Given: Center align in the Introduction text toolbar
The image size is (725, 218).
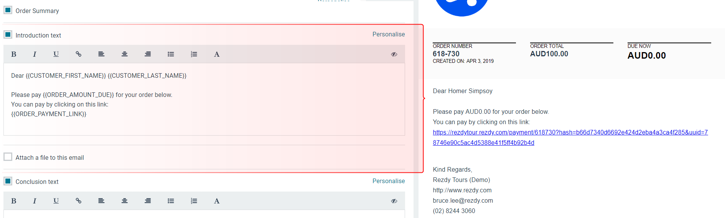Looking at the screenshot, I should click(x=125, y=54).
